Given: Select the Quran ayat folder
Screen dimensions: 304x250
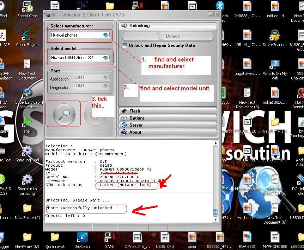Looking at the screenshot, I should tap(55, 241).
